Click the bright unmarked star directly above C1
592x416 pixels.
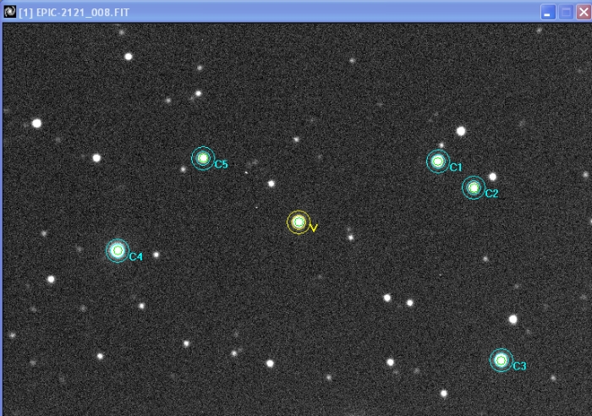(461, 131)
